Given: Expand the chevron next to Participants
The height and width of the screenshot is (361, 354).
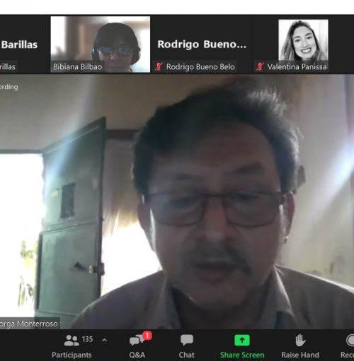Looking at the screenshot, I should (x=104, y=340).
